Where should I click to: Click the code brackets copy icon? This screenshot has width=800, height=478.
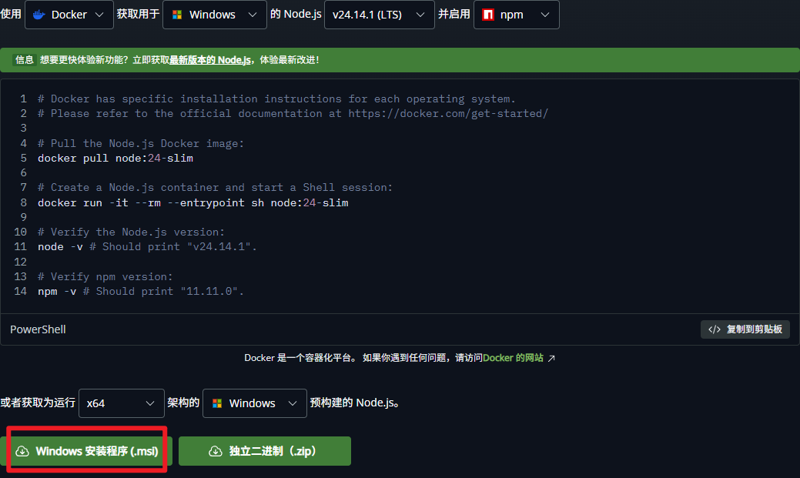click(715, 329)
